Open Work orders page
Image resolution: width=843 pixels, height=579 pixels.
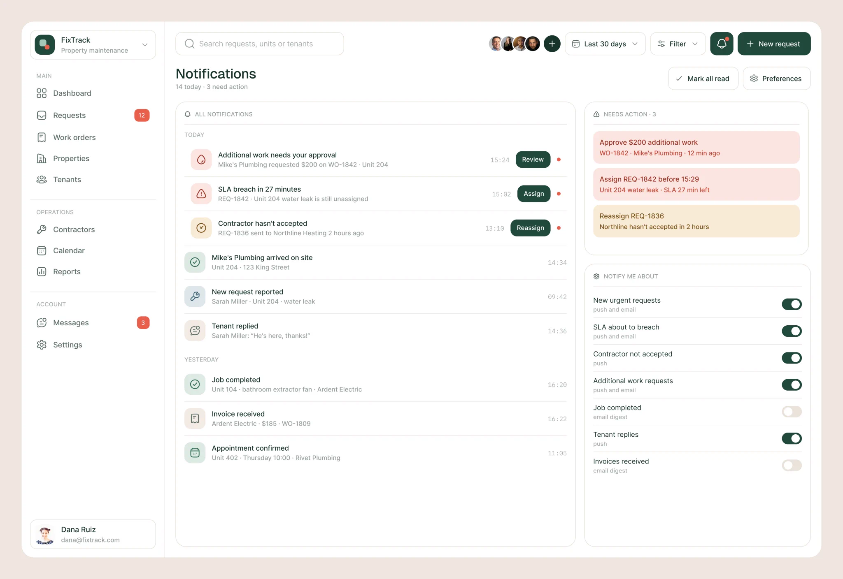(93, 137)
